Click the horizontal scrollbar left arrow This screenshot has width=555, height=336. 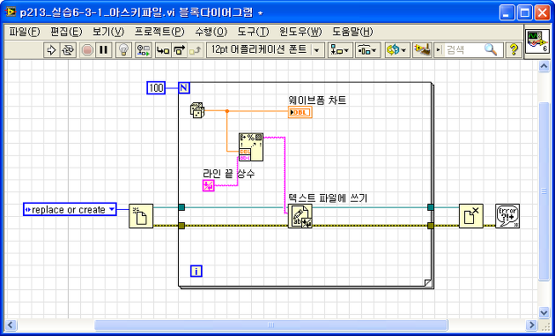[x=11, y=325]
